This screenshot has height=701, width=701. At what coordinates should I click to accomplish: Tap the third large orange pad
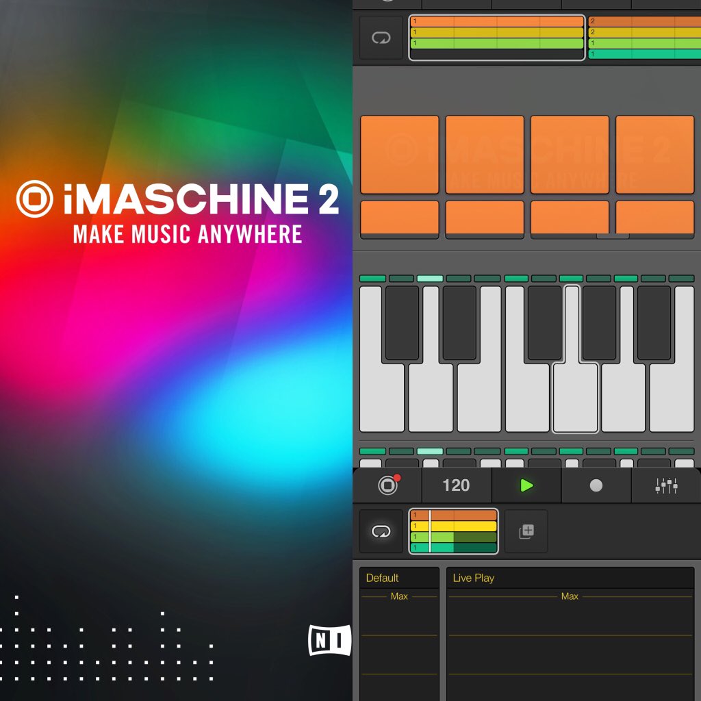570,155
